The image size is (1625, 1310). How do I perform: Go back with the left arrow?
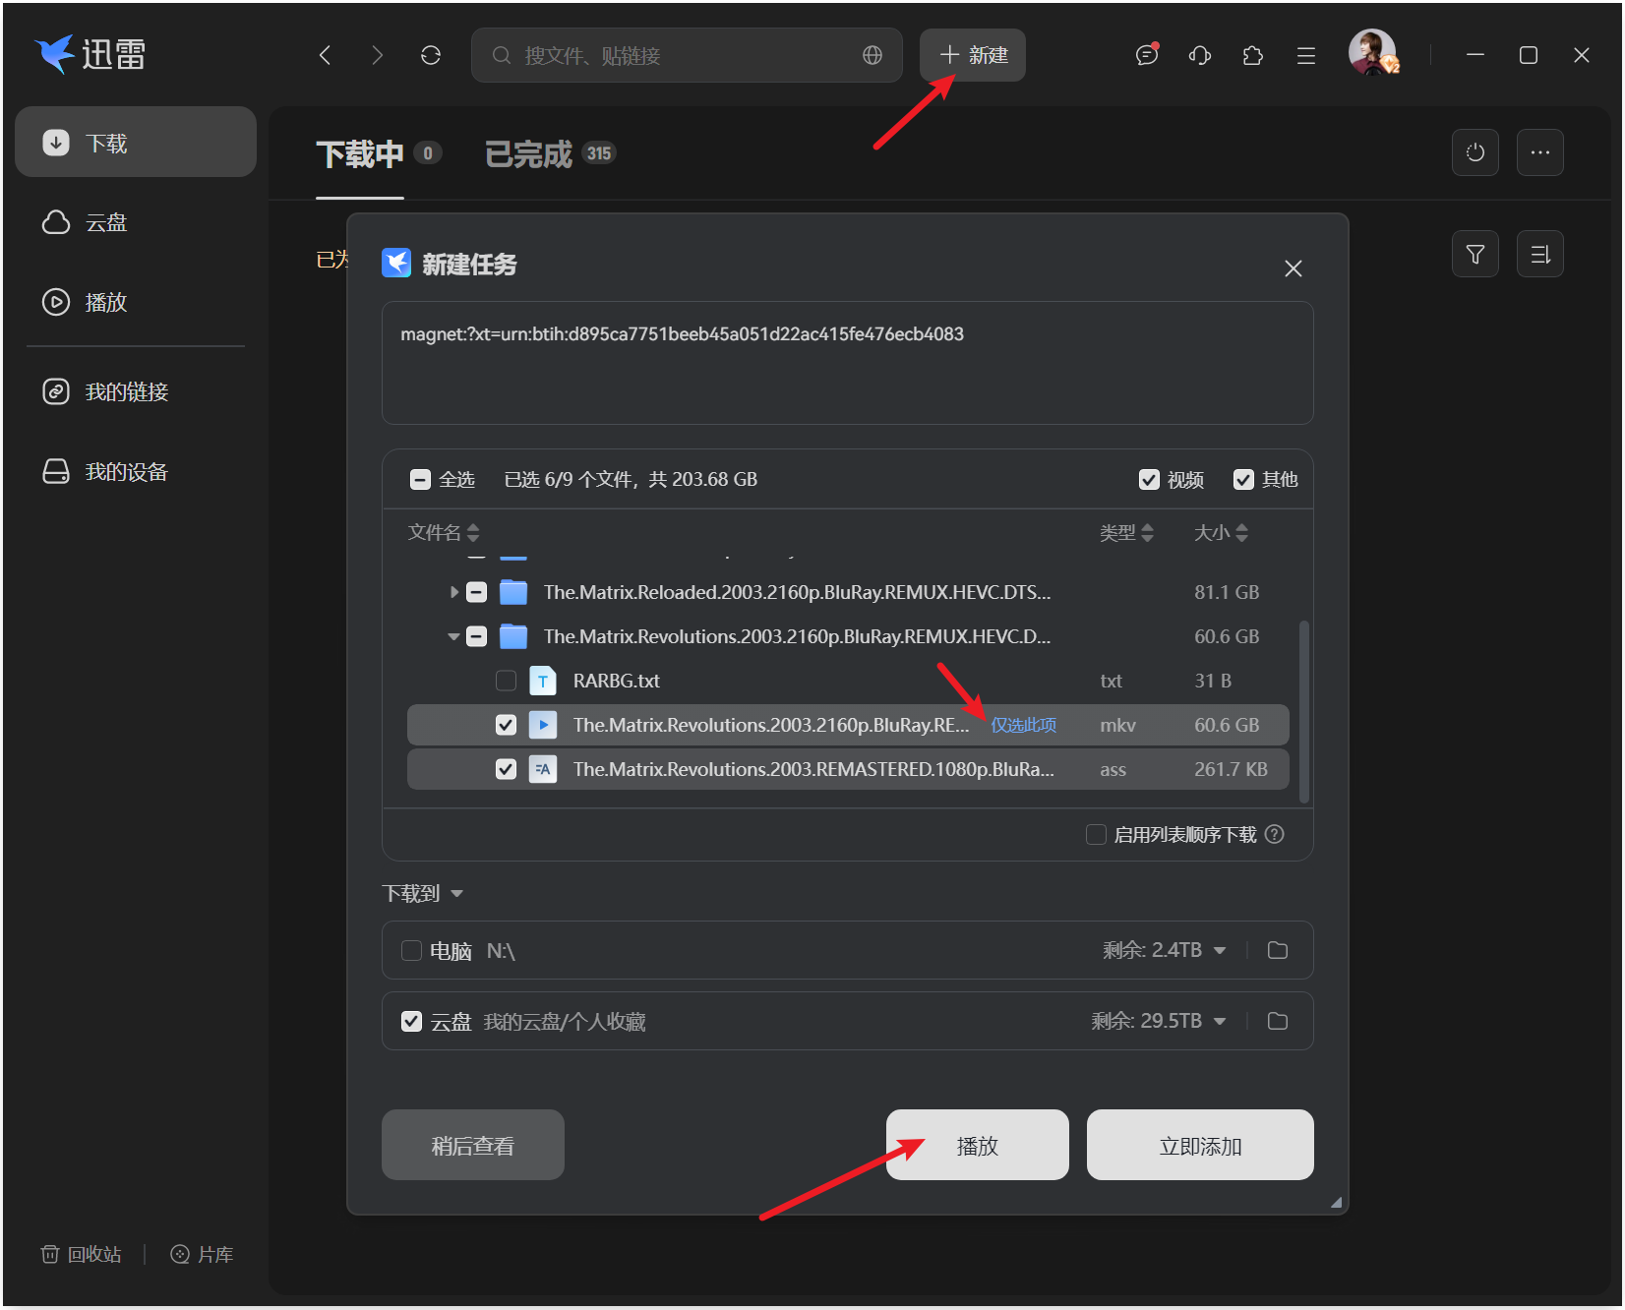(326, 55)
